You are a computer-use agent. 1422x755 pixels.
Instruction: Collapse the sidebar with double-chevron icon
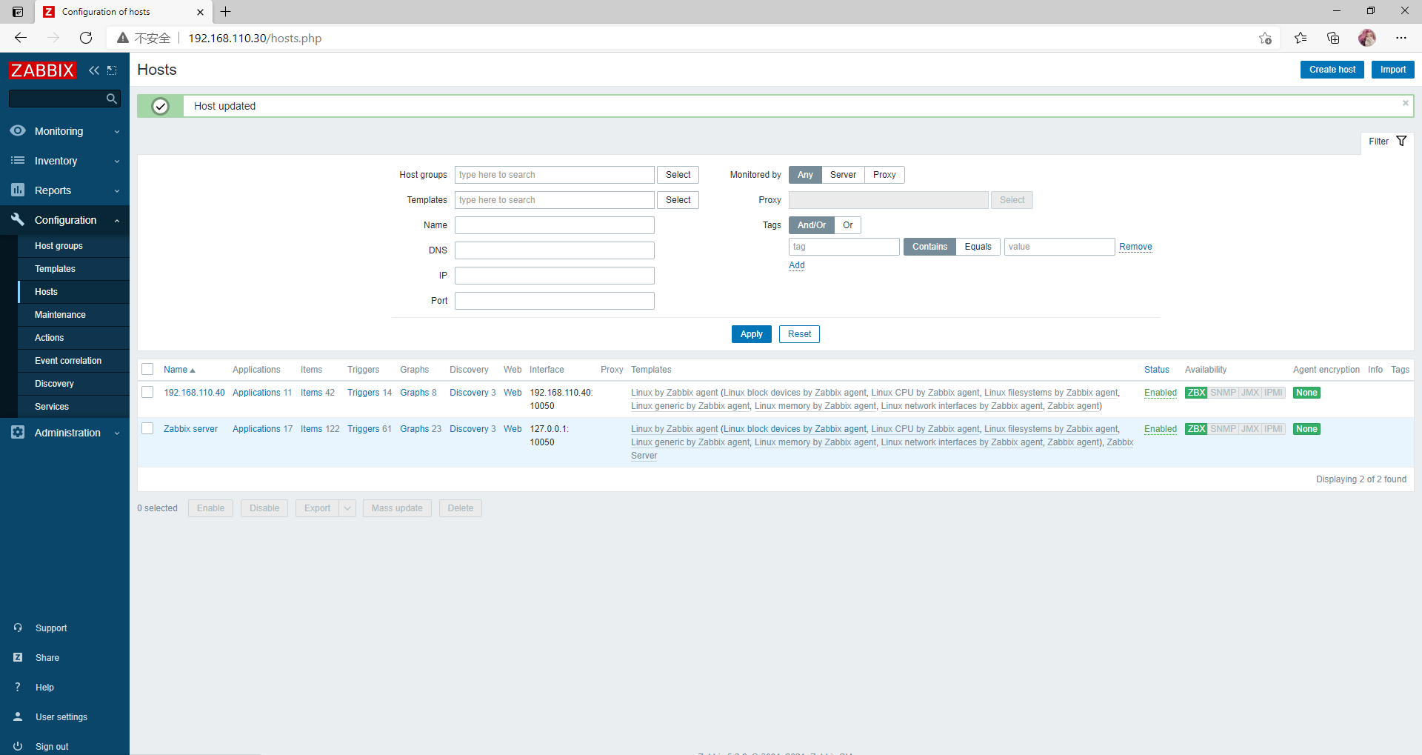pyautogui.click(x=93, y=70)
